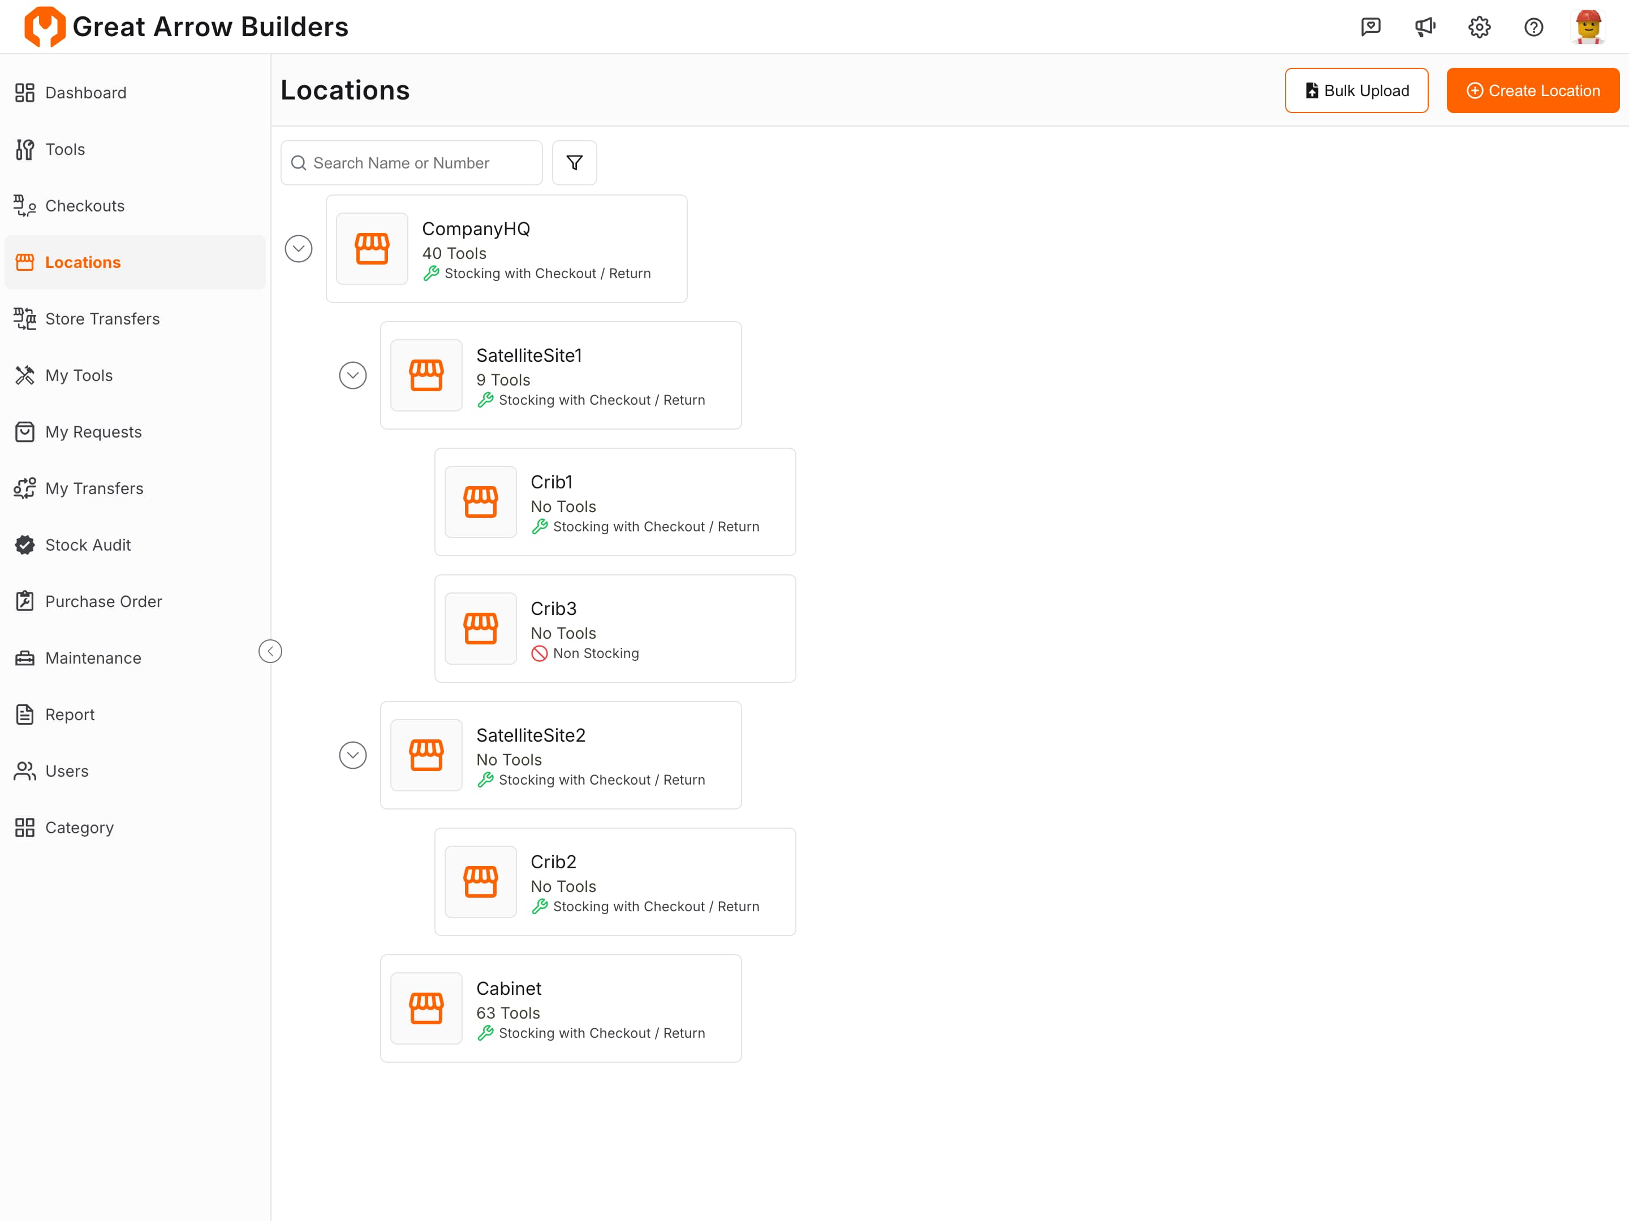The height and width of the screenshot is (1221, 1629).
Task: Open settings gear icon
Action: tap(1479, 27)
